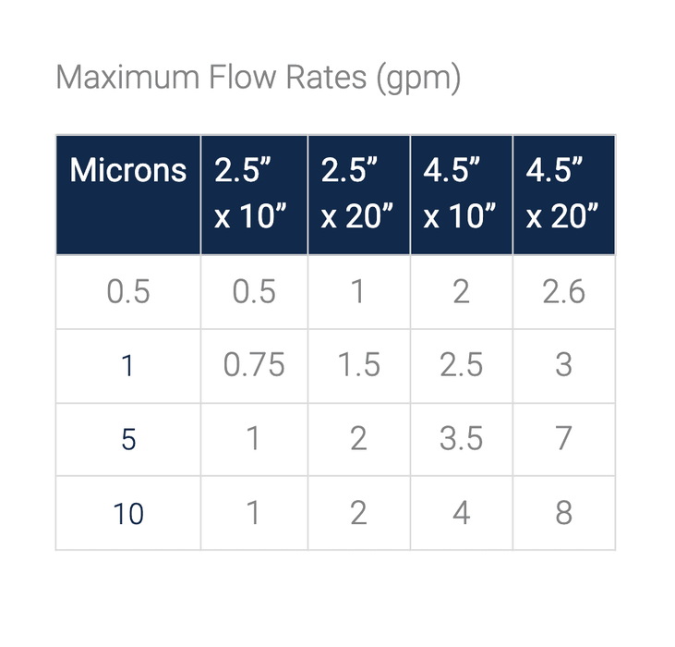Viewport: 675px width, 647px height.
Task: Click the 'Maximum Flow Rates (gpm)' heading
Action: 258,78
